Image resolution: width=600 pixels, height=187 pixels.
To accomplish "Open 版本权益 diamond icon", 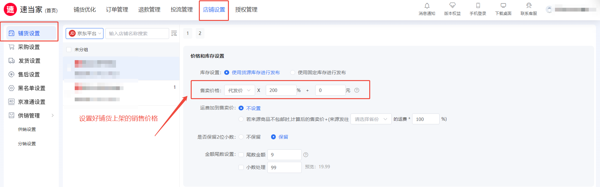I will click(452, 6).
